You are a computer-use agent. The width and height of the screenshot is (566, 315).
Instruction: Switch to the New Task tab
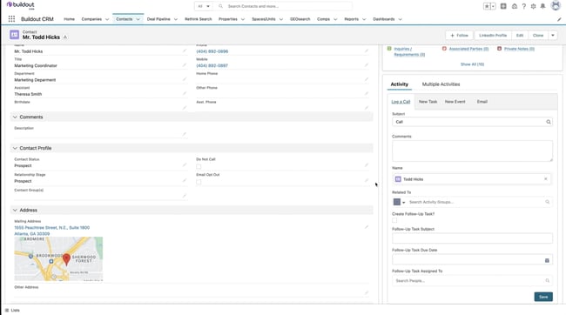[x=428, y=102]
